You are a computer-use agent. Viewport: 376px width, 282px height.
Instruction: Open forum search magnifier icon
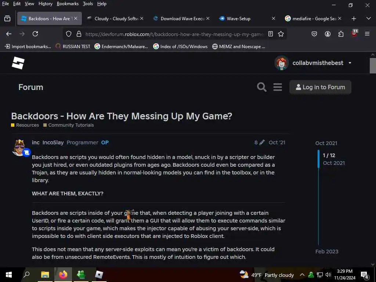[261, 87]
